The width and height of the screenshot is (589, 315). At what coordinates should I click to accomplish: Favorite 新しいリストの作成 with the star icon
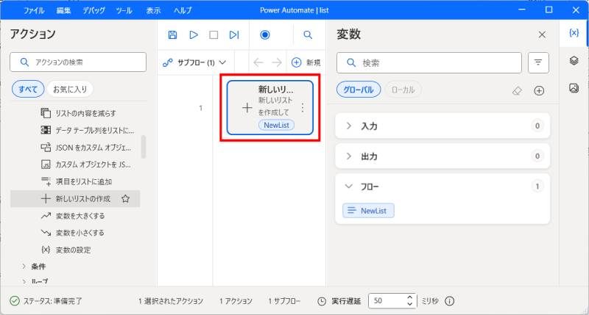(x=125, y=199)
